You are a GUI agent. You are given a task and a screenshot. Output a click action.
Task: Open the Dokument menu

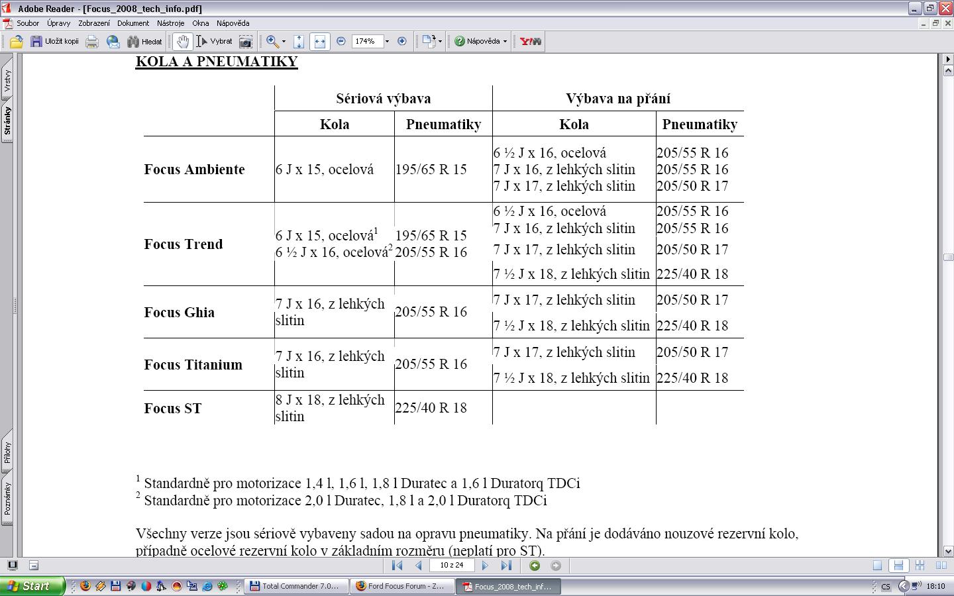pos(133,23)
